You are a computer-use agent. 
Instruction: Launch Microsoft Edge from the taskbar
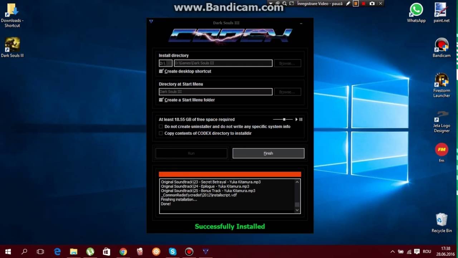pos(57,252)
